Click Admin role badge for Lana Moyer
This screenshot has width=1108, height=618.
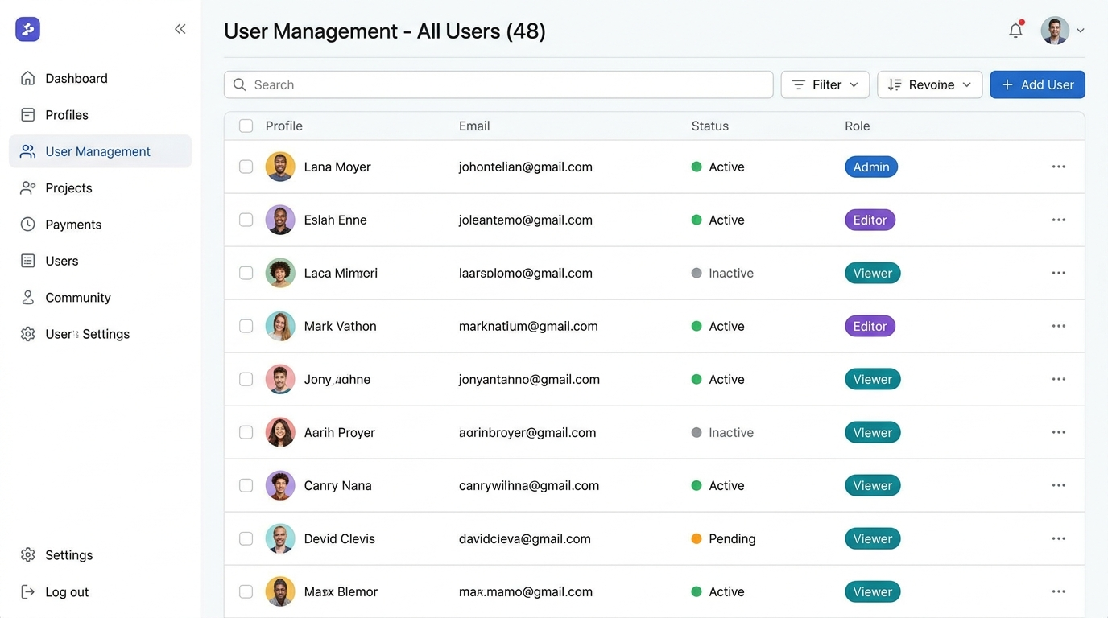click(871, 167)
